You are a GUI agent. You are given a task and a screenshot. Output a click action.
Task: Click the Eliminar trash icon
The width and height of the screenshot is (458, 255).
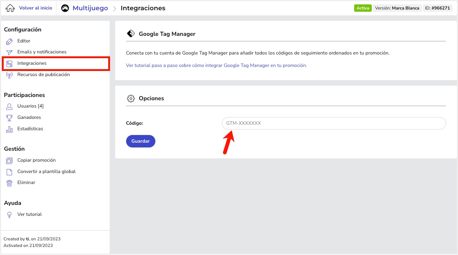[x=10, y=183]
